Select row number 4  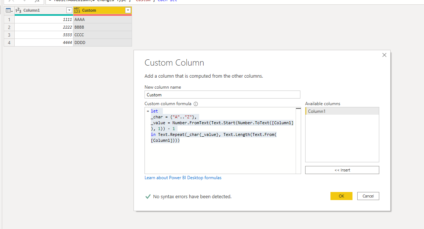[x=9, y=43]
